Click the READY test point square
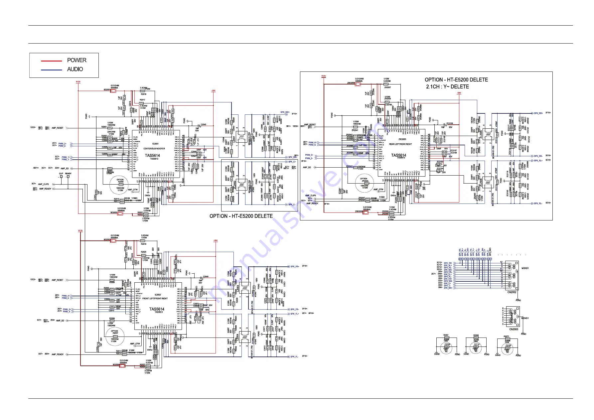The width and height of the screenshot is (594, 420). [68, 177]
